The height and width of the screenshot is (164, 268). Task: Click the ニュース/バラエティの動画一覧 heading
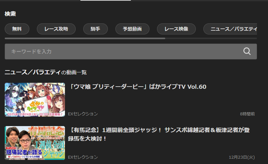pyautogui.click(x=46, y=72)
